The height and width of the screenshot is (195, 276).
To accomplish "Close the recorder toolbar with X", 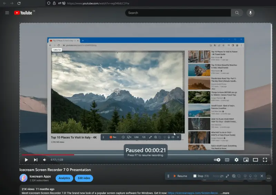I will click(262, 176).
